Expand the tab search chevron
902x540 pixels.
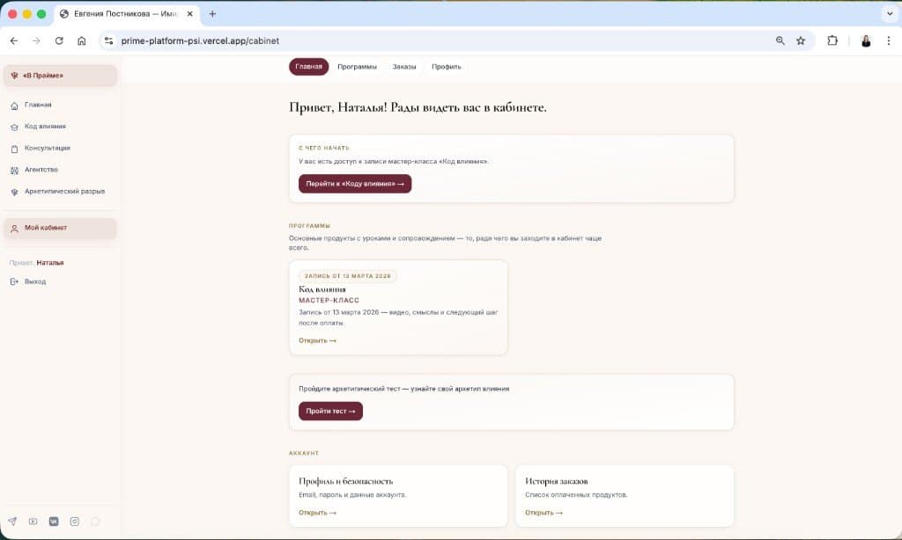(889, 14)
